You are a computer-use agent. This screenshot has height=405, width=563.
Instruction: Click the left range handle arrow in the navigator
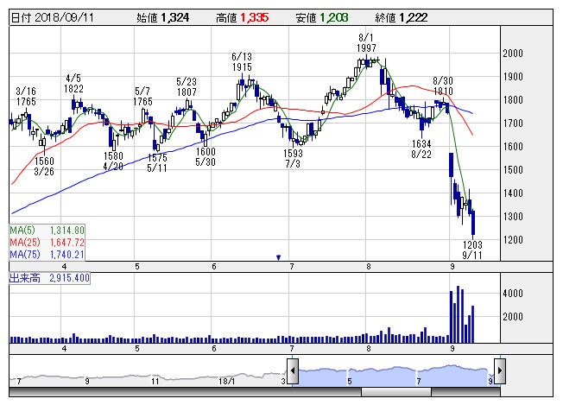coord(293,370)
